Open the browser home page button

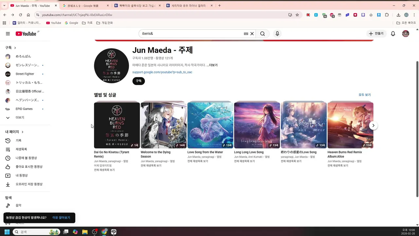click(x=28, y=15)
